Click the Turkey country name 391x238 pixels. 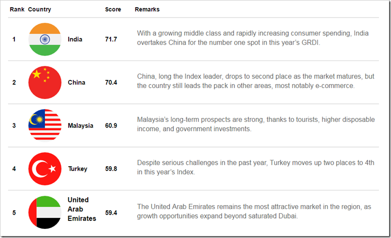tap(77, 169)
